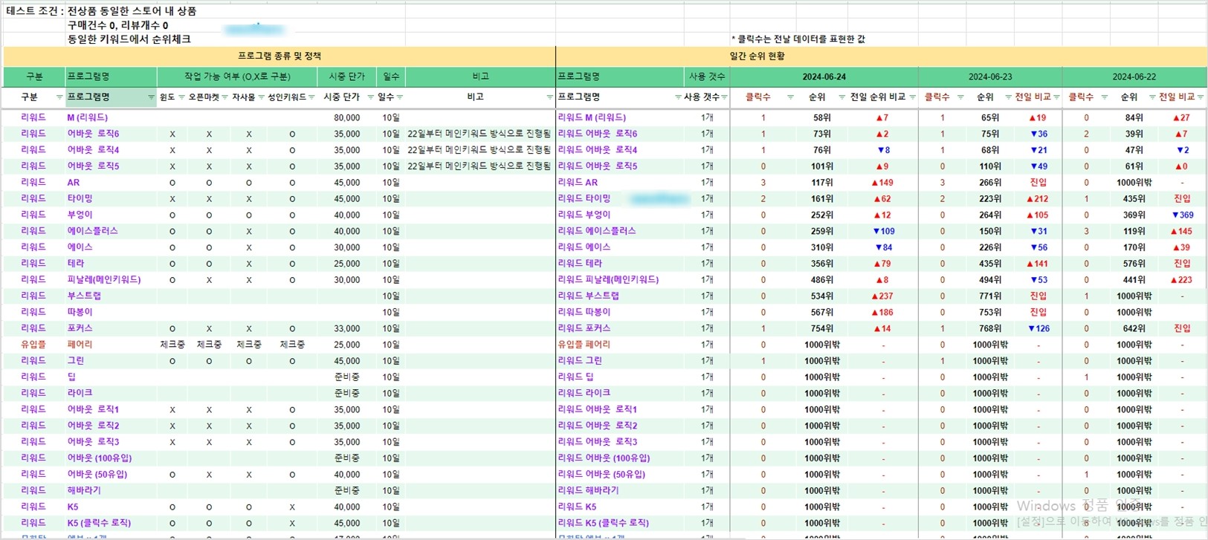
Task: Select the 작업 가능 여부 (O,X로 구분) header
Action: 237,77
